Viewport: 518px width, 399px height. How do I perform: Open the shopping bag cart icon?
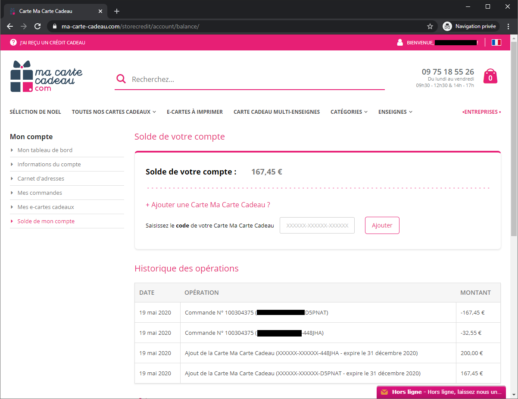pos(490,76)
